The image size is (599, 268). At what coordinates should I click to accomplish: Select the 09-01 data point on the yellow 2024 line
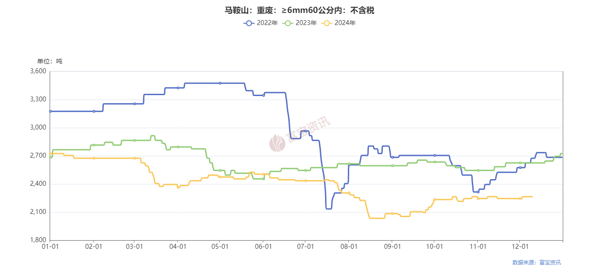392,214
